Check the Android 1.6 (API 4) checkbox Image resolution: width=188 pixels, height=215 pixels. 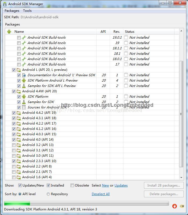14,177
